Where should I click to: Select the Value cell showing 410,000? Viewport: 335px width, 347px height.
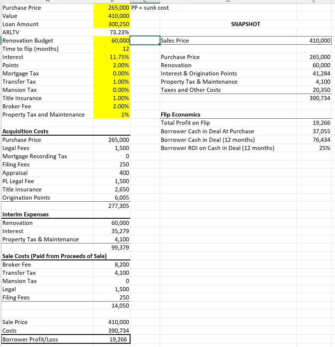[112, 16]
